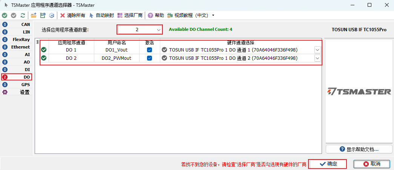Screen dimensions: 394x170
Task: Open the 设置 settings tab
Action: coord(17,92)
